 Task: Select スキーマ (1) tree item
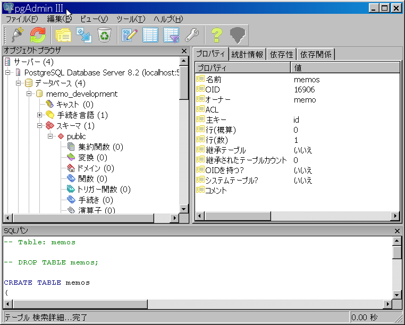tap(75, 126)
